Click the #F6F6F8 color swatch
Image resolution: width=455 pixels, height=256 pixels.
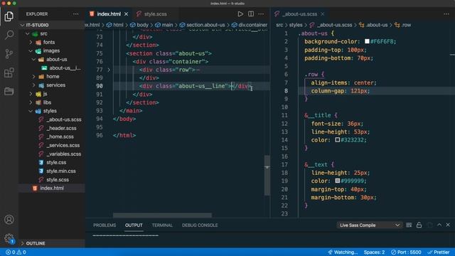[367, 41]
